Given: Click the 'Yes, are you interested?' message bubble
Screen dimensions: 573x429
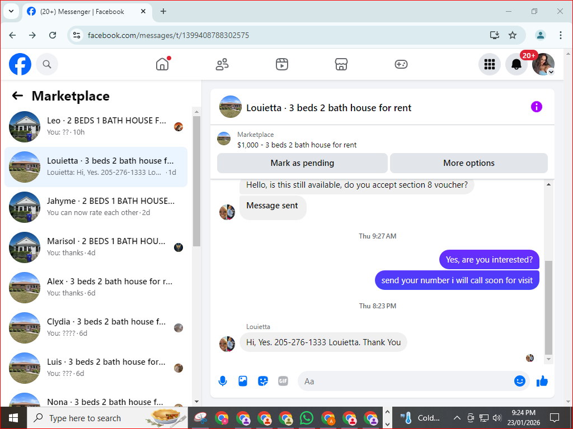Looking at the screenshot, I should [489, 260].
